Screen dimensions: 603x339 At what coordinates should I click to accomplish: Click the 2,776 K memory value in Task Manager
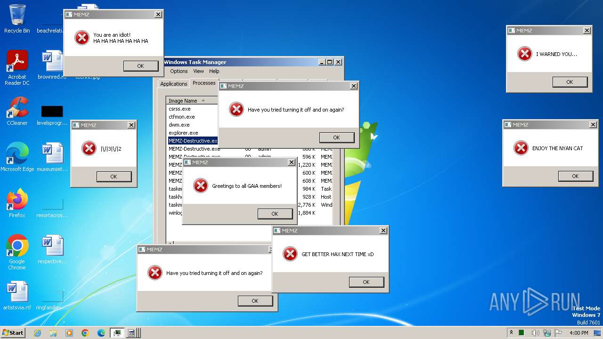tap(307, 205)
